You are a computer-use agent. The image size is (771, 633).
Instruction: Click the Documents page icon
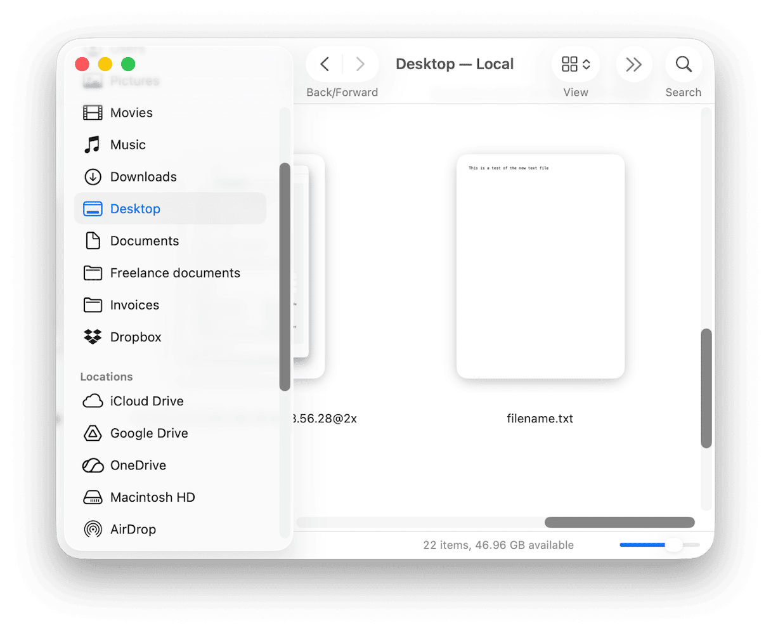tap(93, 241)
